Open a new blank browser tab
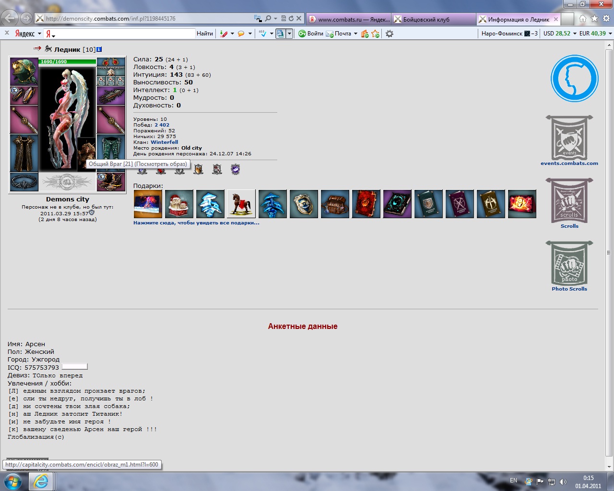 coord(567,19)
